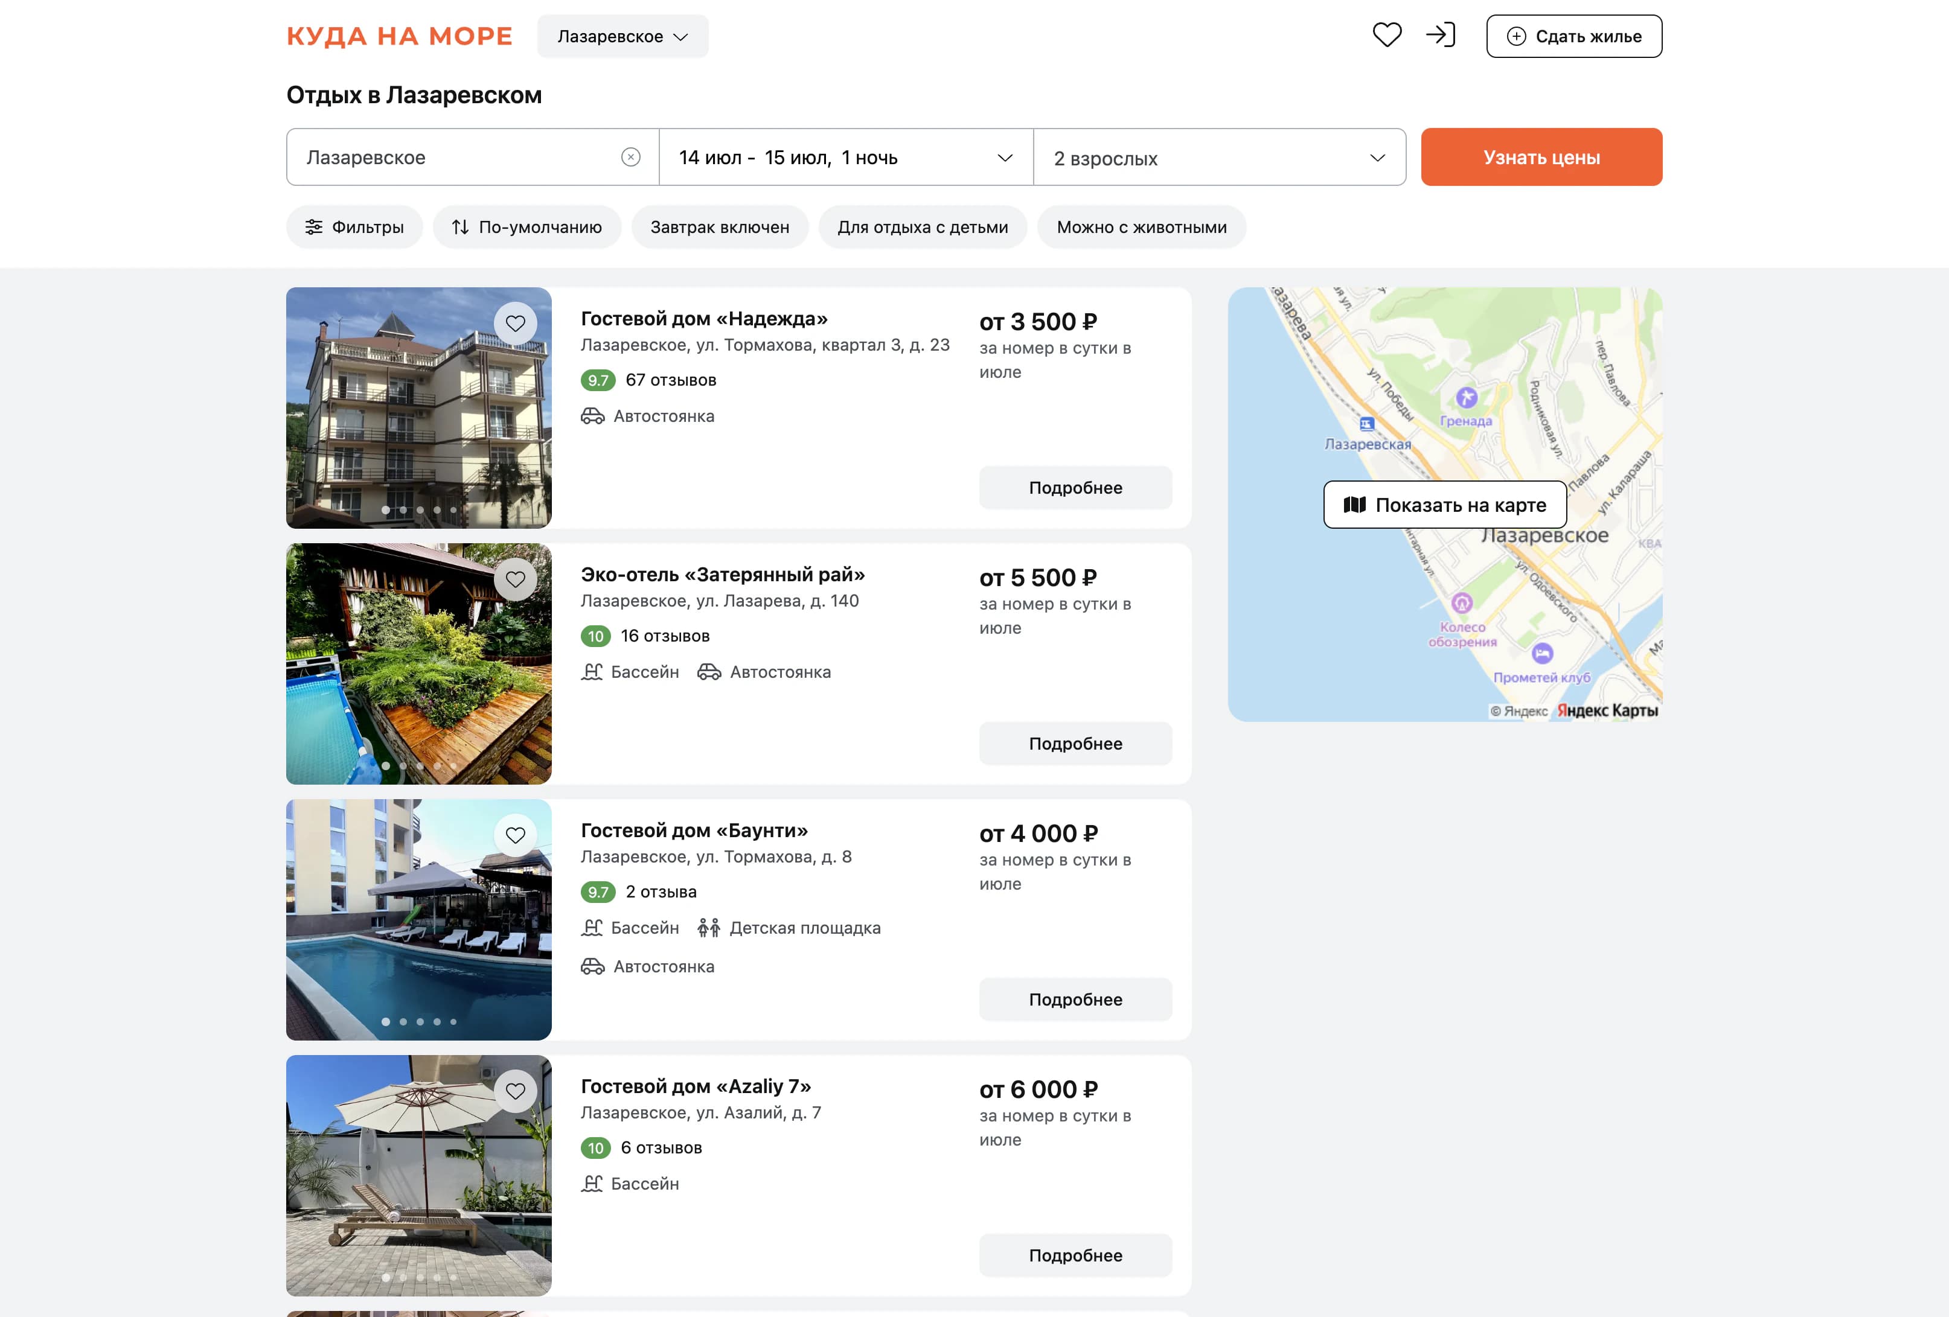Screen dimensions: 1949x1317
Task: Click Подробнее for Гостевой дом «Надежда»
Action: [x=1075, y=488]
